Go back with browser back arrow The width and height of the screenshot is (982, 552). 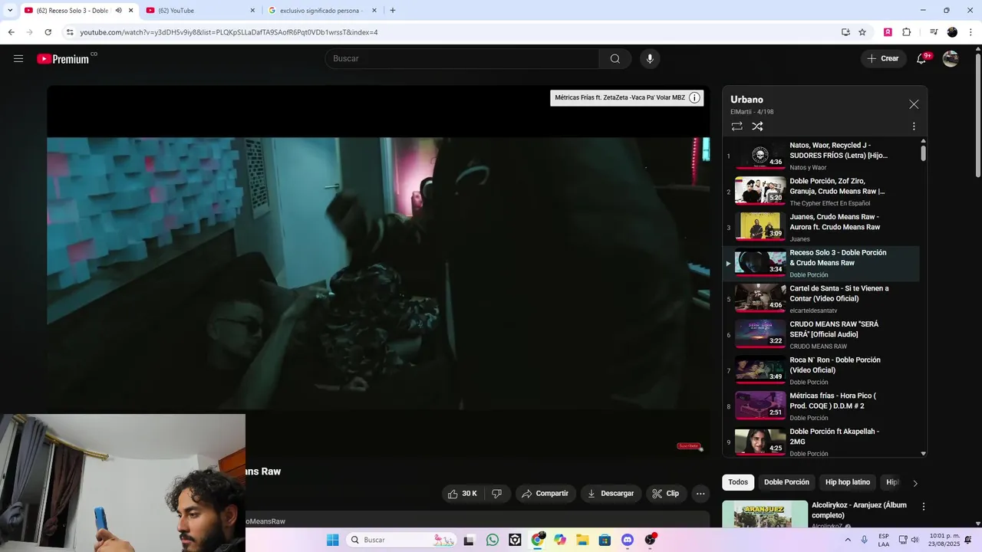tap(11, 32)
